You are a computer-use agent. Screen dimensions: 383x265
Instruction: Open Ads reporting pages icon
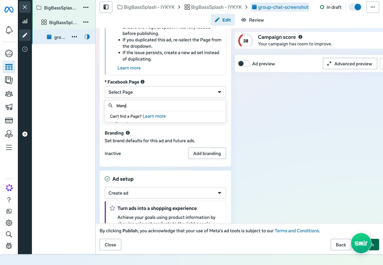pyautogui.click(x=9, y=80)
